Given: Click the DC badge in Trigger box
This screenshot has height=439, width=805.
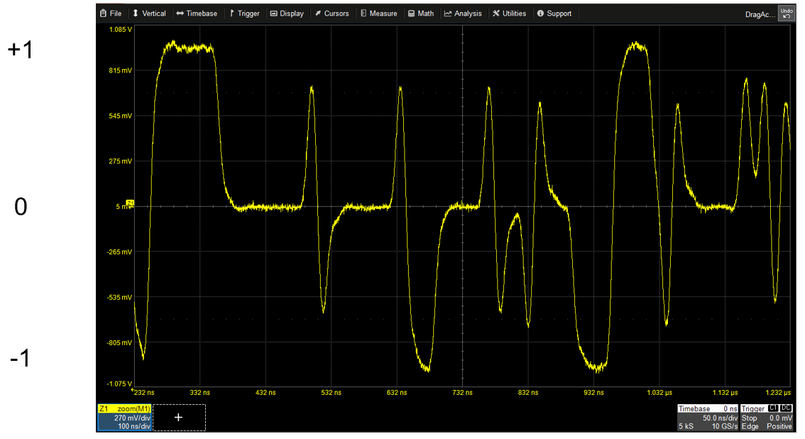Looking at the screenshot, I should tap(786, 408).
